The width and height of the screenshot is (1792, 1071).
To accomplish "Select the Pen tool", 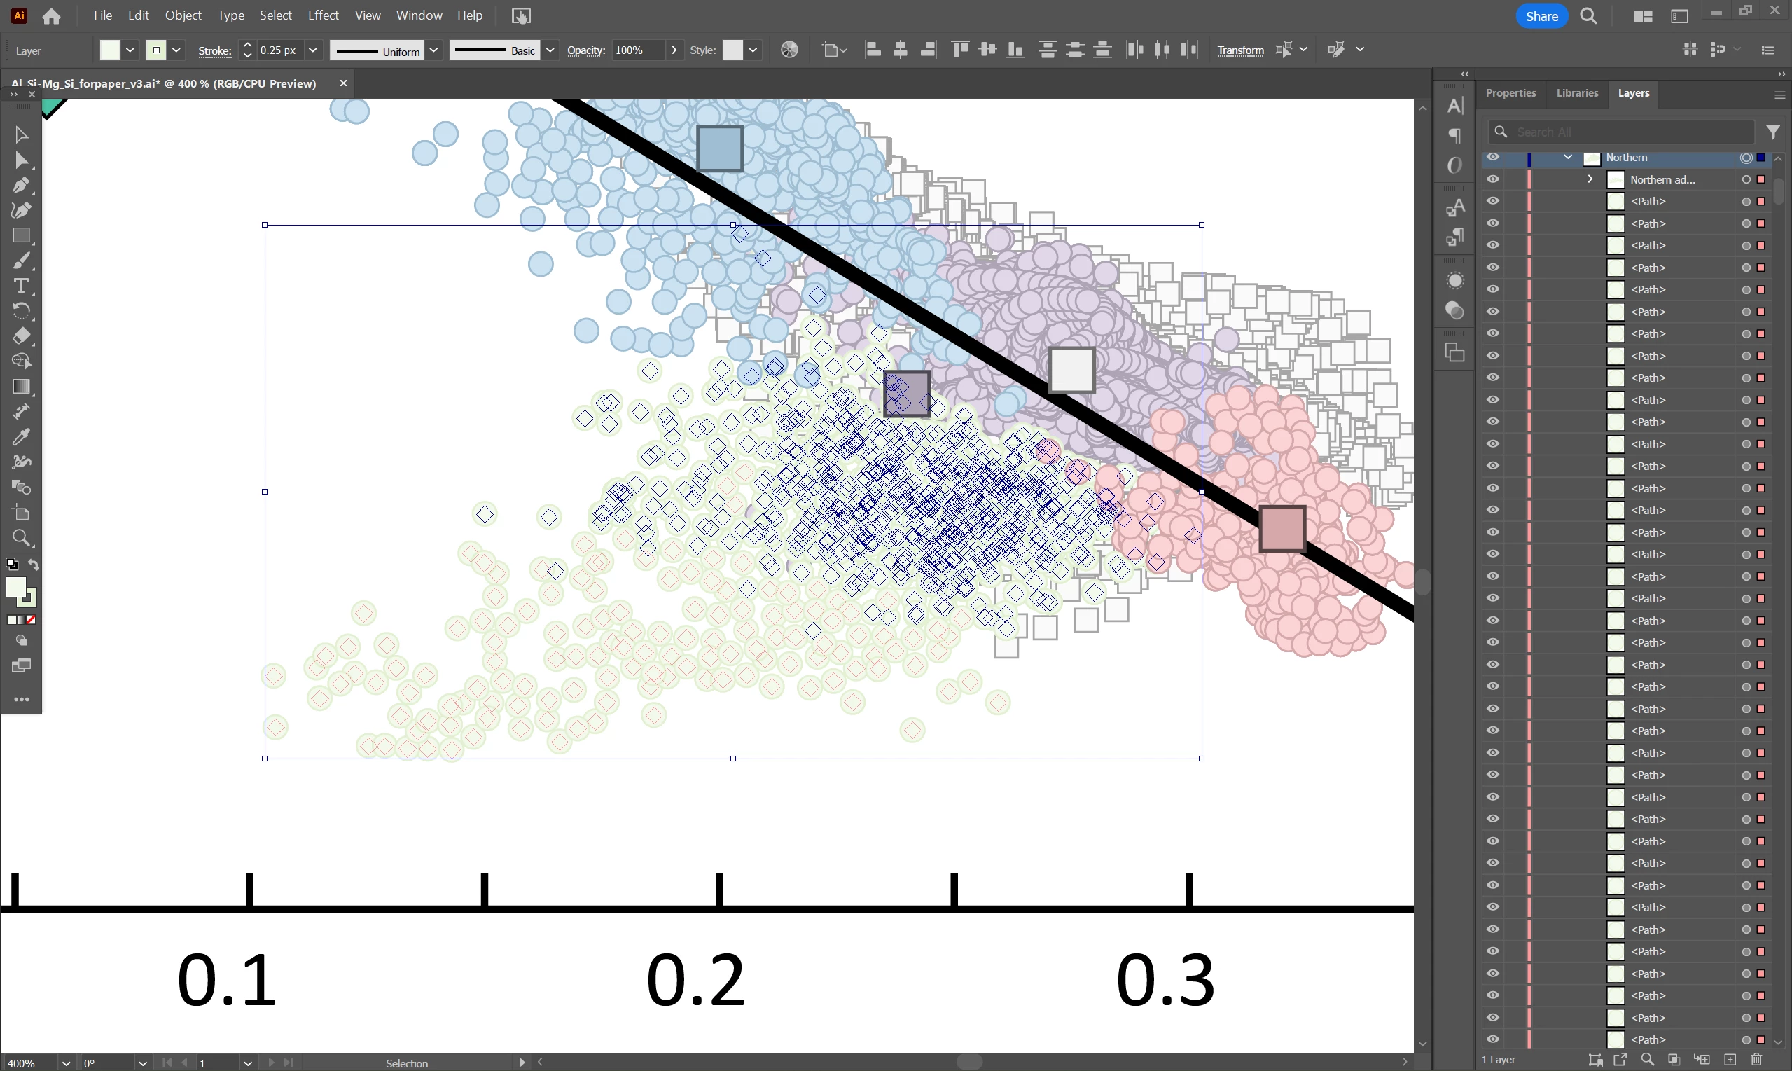I will click(x=21, y=185).
